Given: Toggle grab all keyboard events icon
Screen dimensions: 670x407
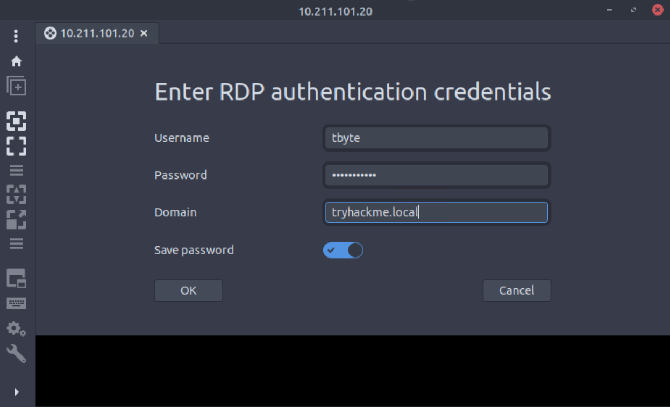Looking at the screenshot, I should pyautogui.click(x=16, y=303).
